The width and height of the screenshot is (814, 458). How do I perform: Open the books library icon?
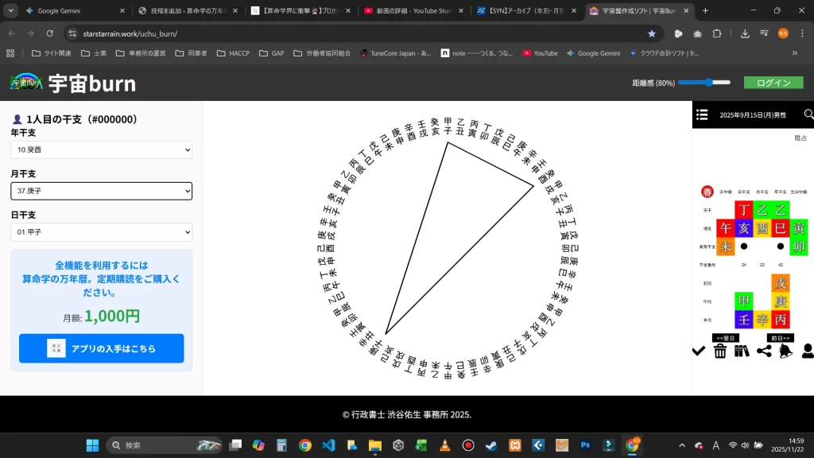[742, 351]
